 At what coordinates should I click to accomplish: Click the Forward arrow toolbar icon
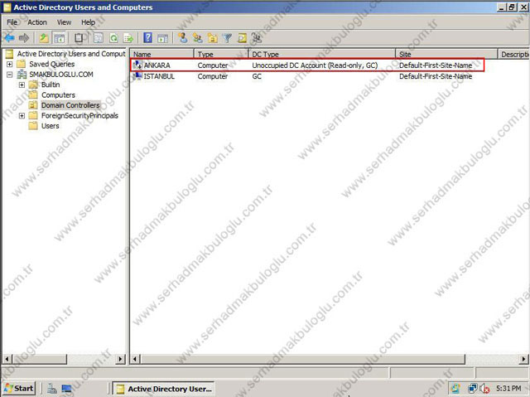coord(24,38)
